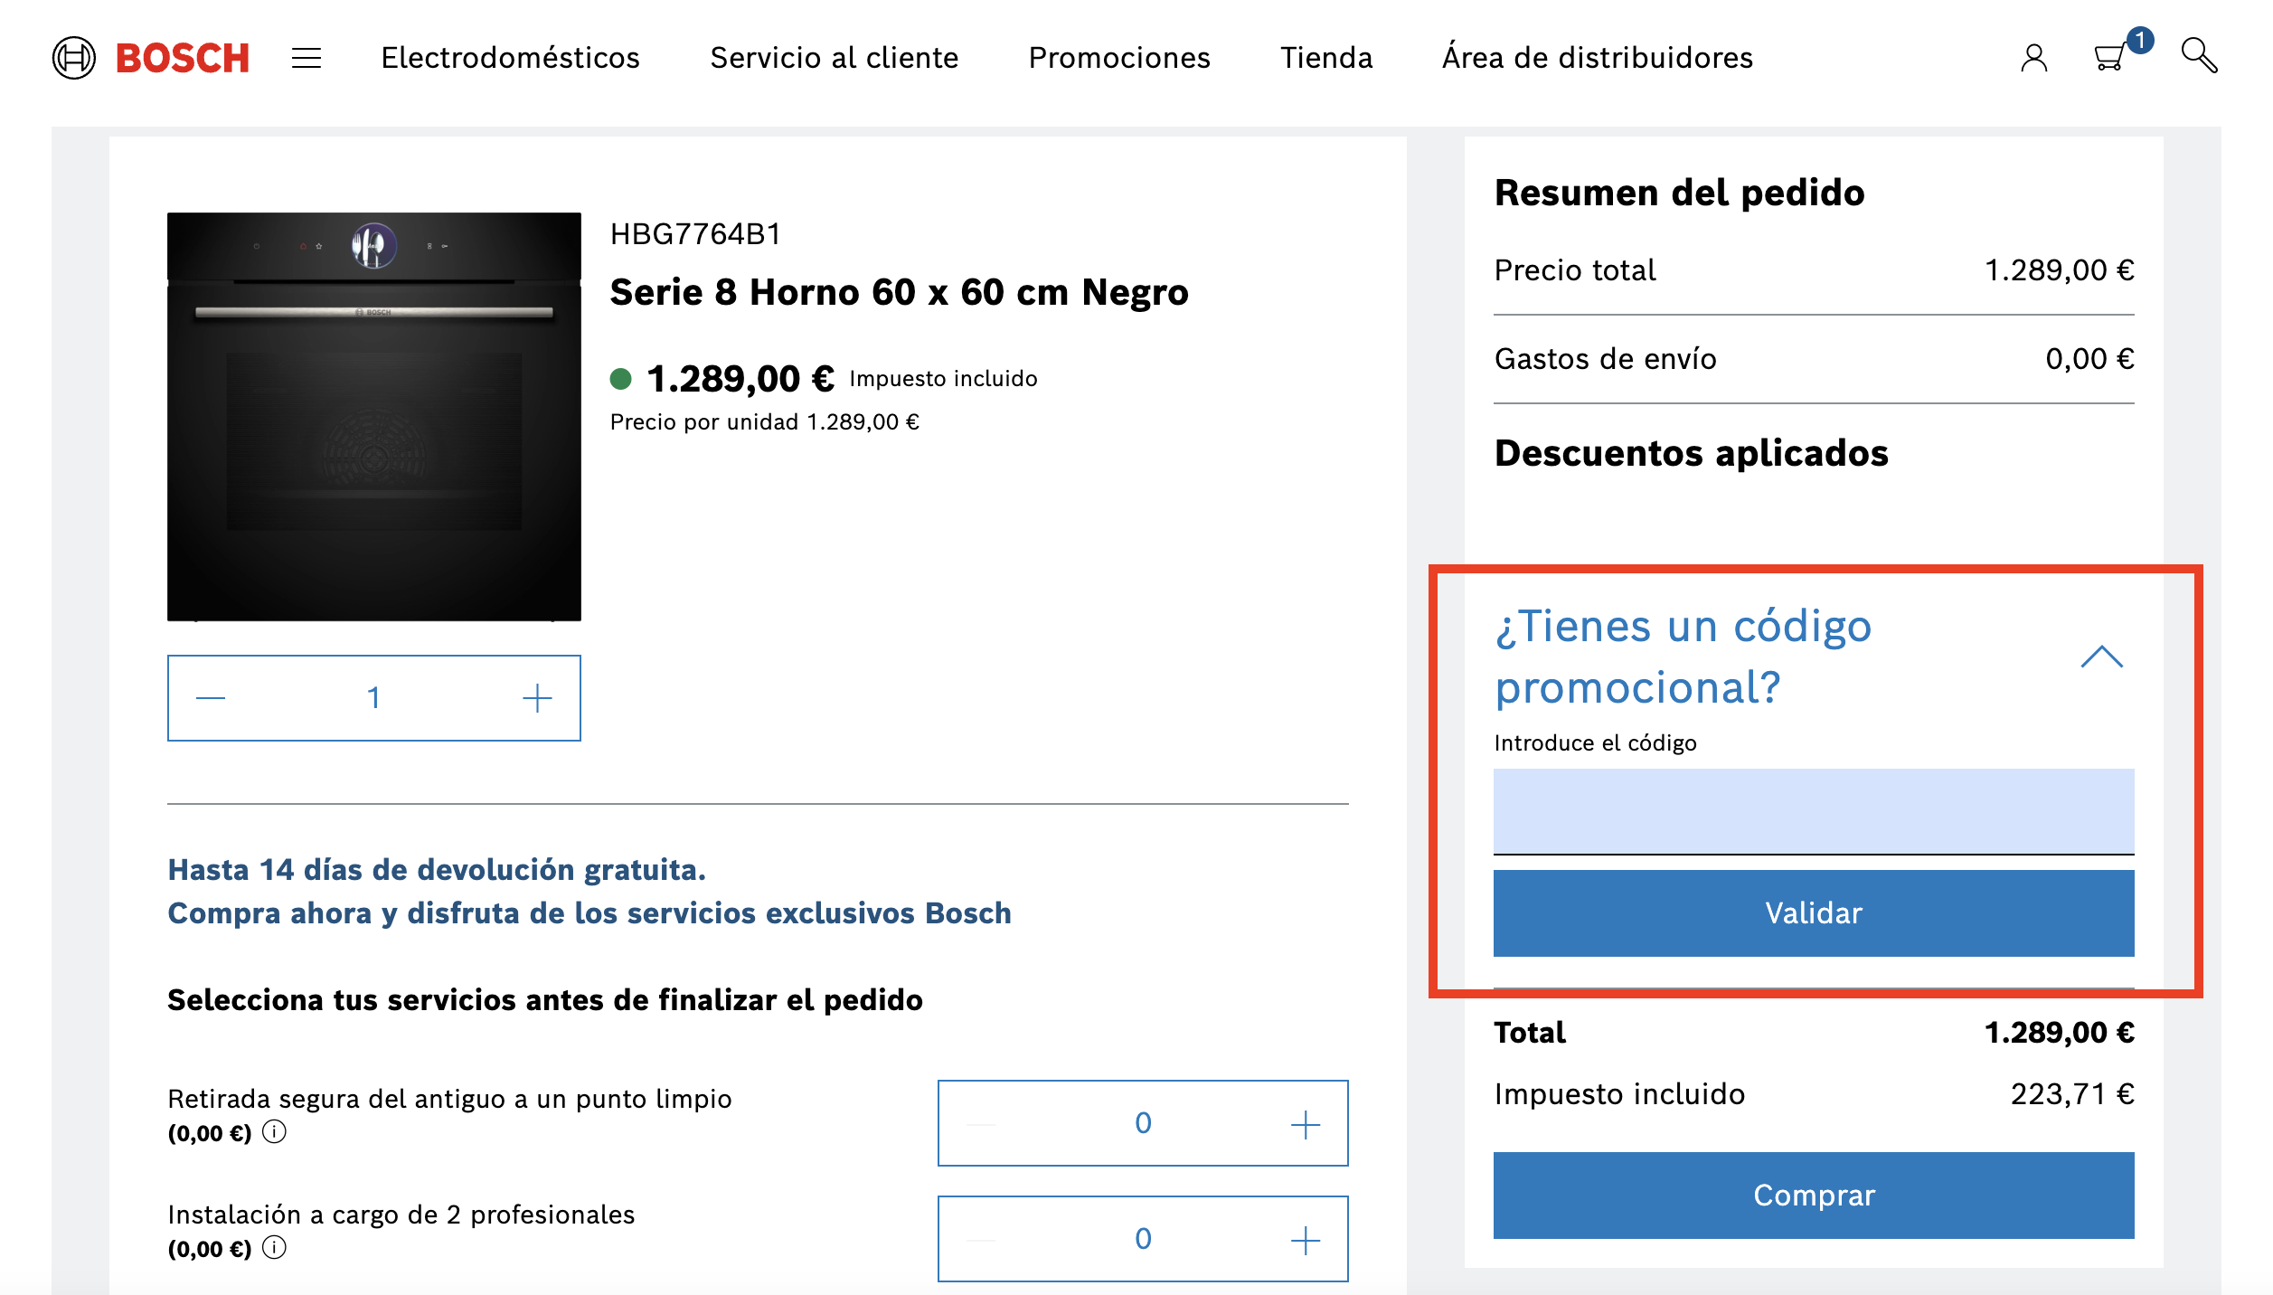Collapse the promotional code section chevron

click(2101, 657)
